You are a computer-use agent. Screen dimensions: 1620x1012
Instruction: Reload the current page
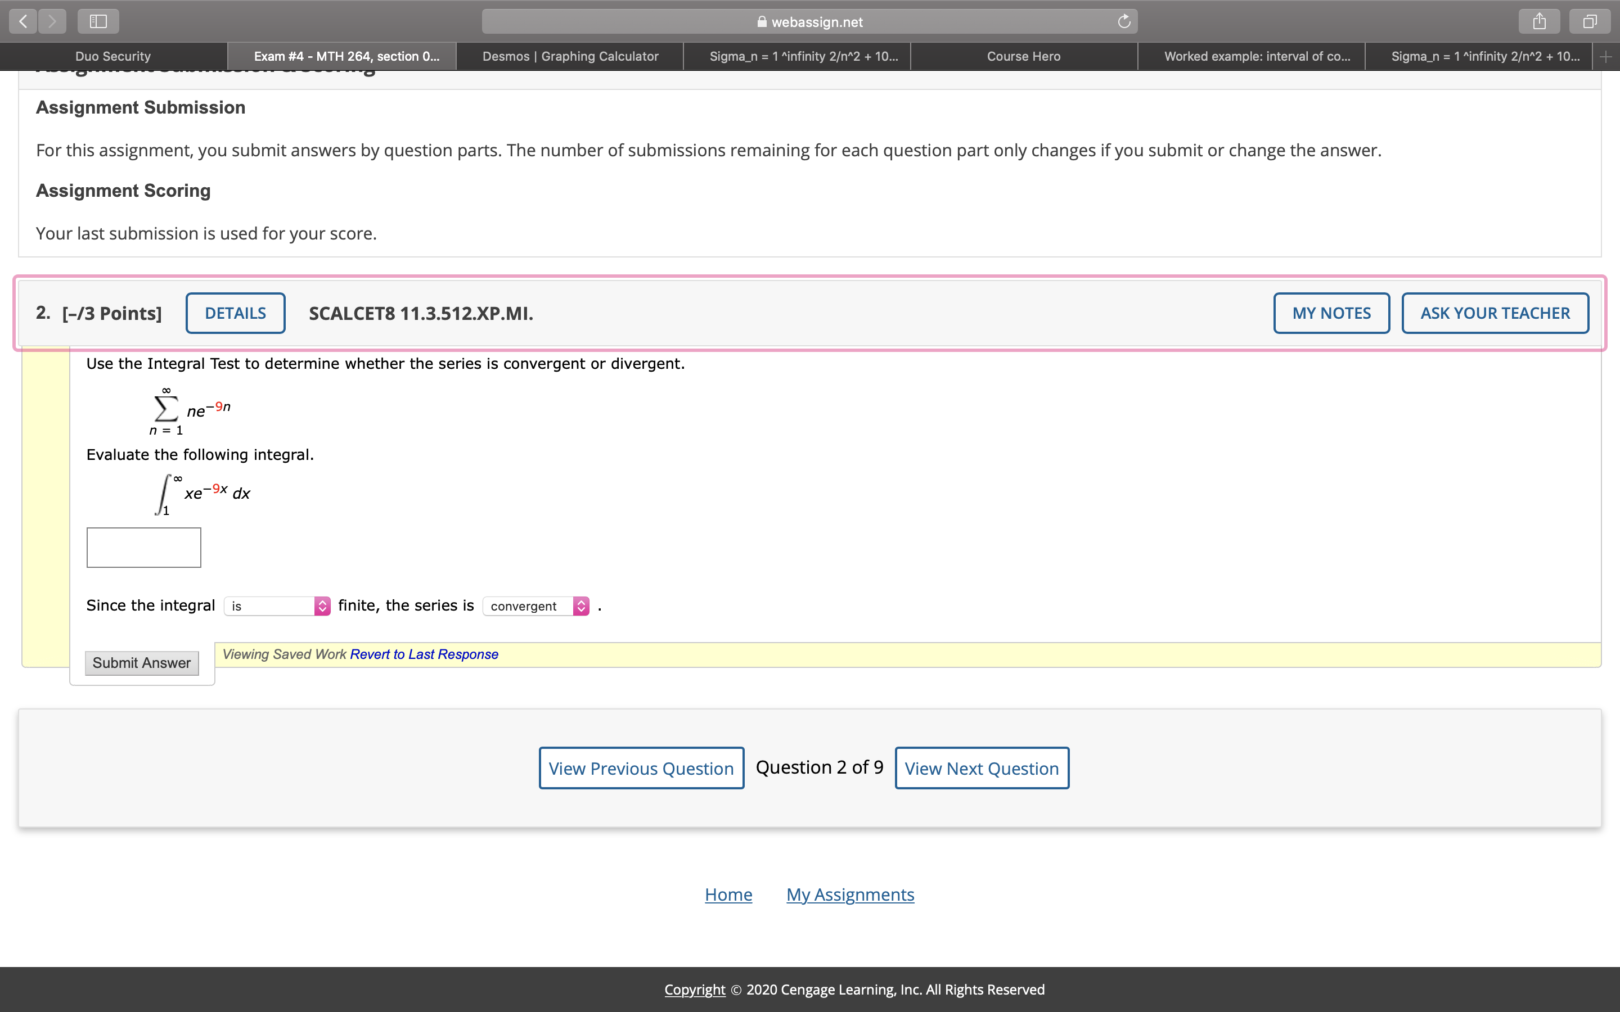pos(1124,21)
